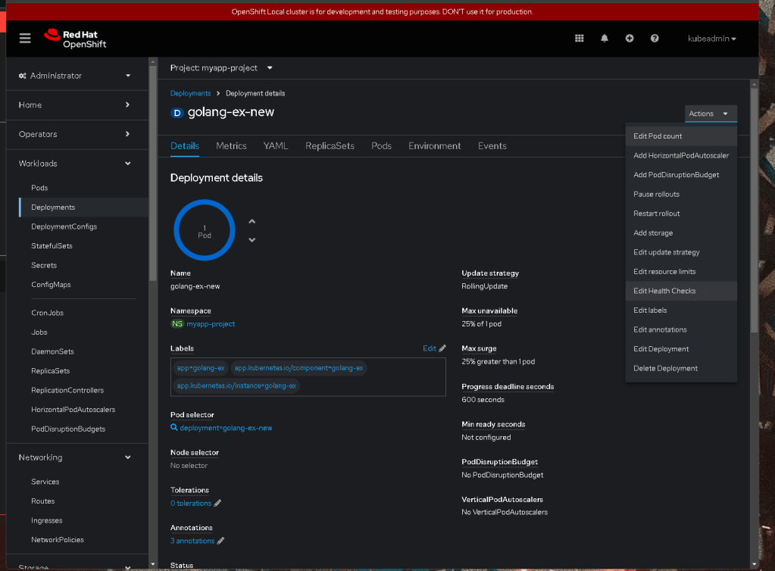Open the 0 tolerations link
775x571 pixels.
(191, 504)
